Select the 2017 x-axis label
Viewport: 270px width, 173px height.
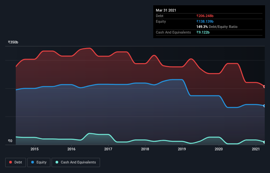pos(108,149)
